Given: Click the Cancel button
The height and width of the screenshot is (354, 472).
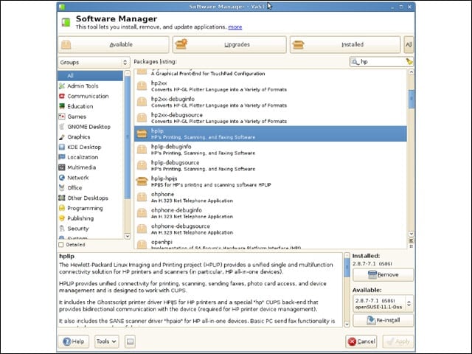Looking at the screenshot, I should coord(361,341).
